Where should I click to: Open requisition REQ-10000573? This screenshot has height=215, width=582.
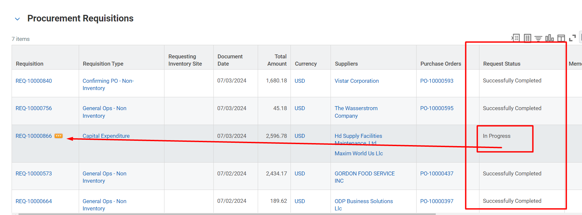[x=34, y=173]
